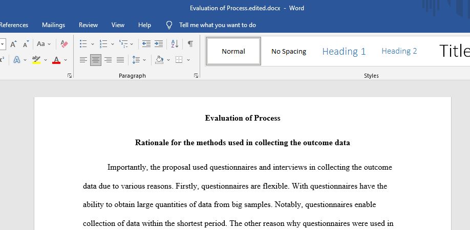The width and height of the screenshot is (470, 230).
Task: Open the Paragraph settings dialog launcher
Action: (196, 76)
